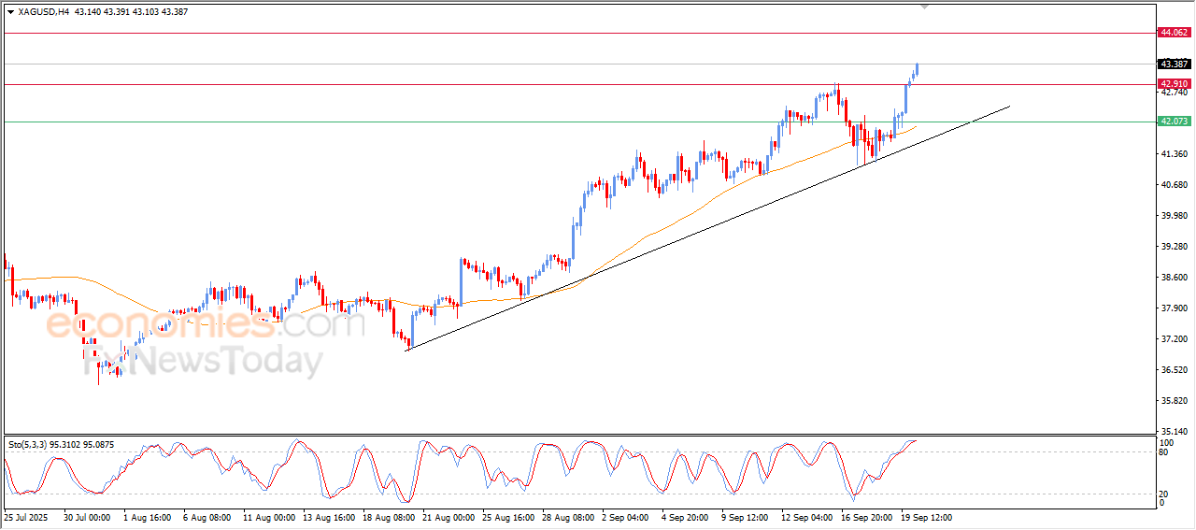Select the red horizontal line at 44.062
The image size is (1196, 530).
578,33
